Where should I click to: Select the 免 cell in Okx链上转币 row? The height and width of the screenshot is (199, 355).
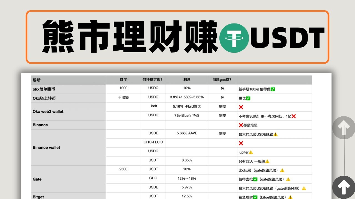(223, 97)
